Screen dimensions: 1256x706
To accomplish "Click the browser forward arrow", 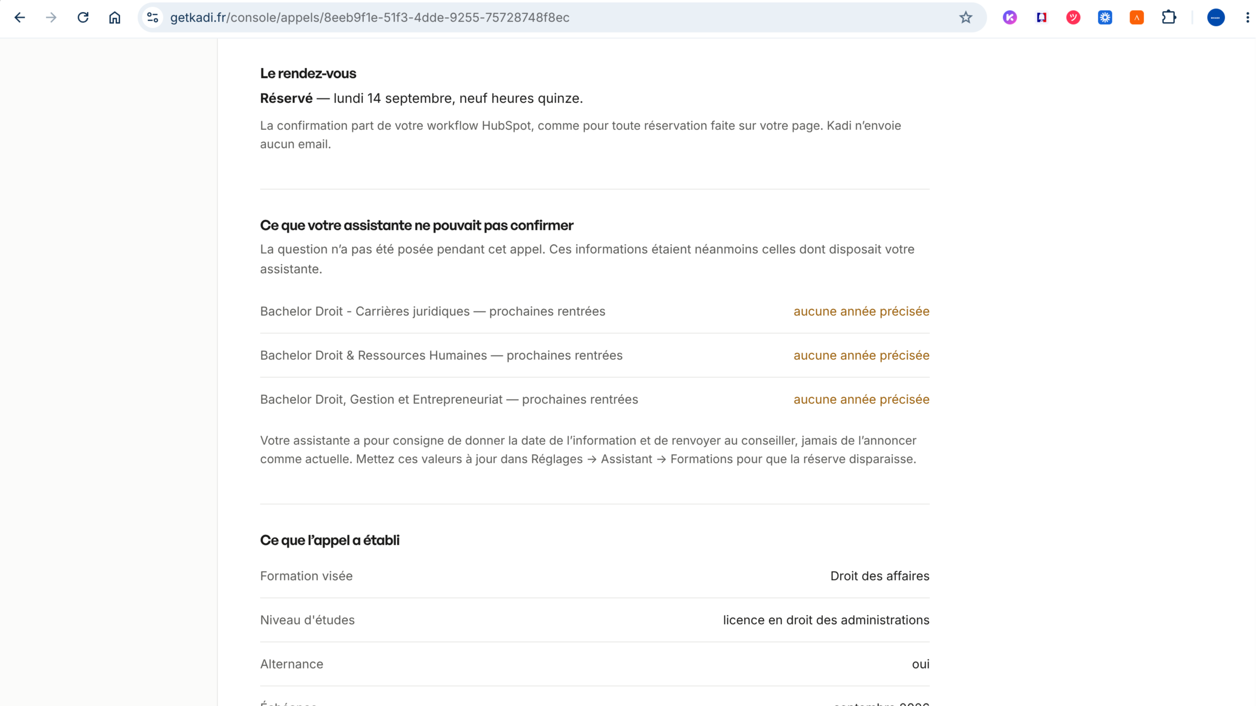I will (51, 18).
